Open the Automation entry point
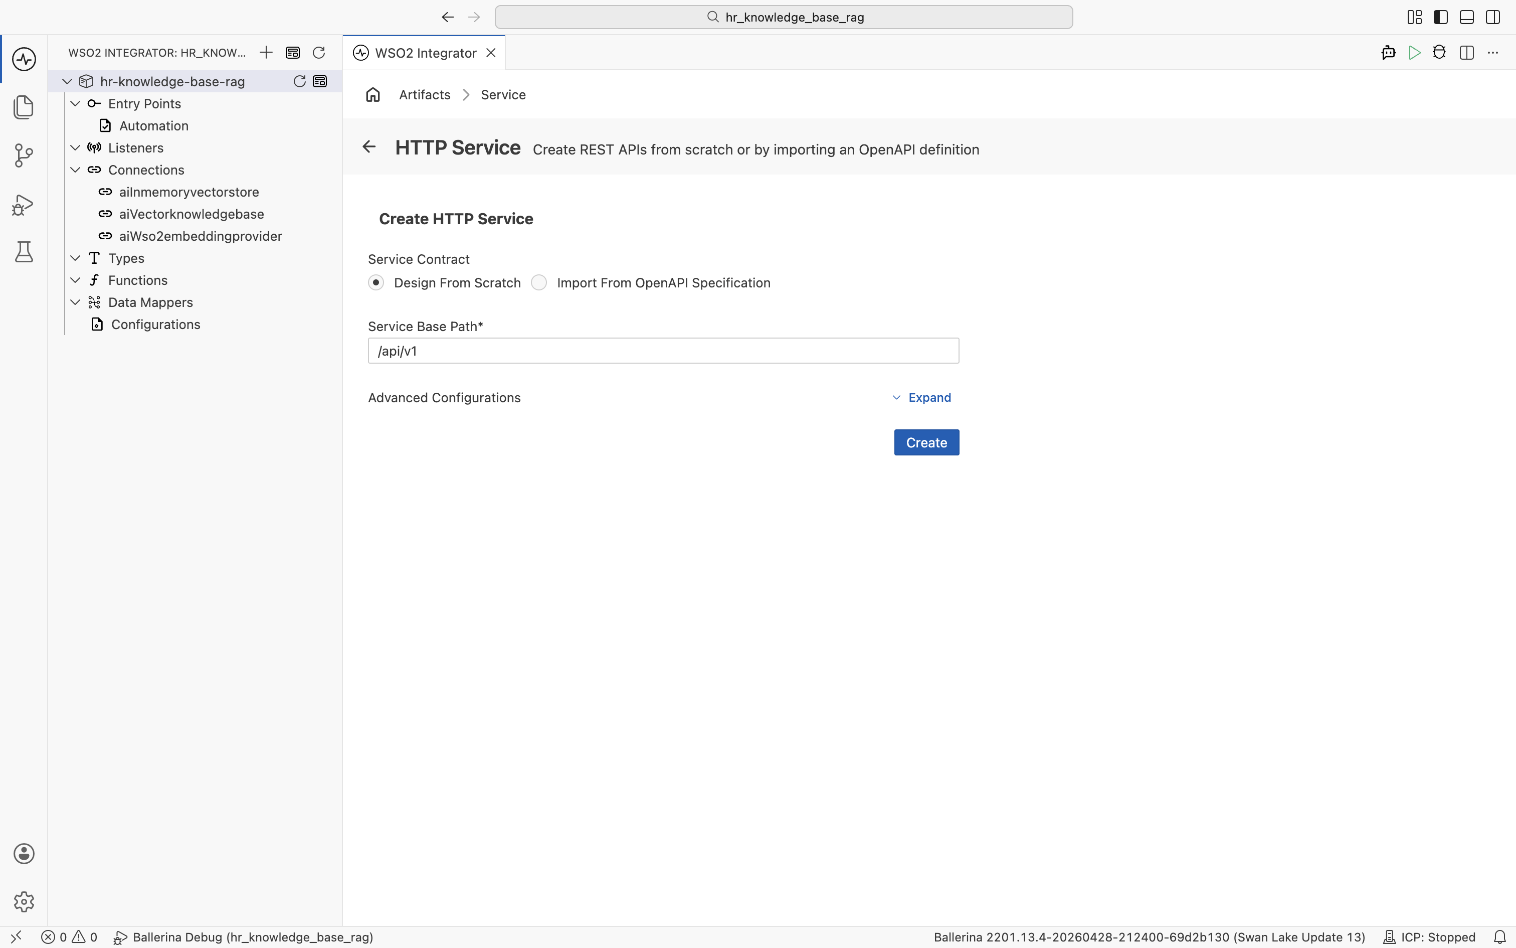1516x948 pixels. coord(153,126)
